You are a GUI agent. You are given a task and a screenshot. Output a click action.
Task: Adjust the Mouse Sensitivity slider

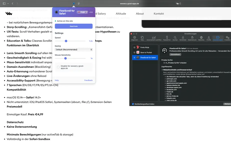(x=65, y=58)
